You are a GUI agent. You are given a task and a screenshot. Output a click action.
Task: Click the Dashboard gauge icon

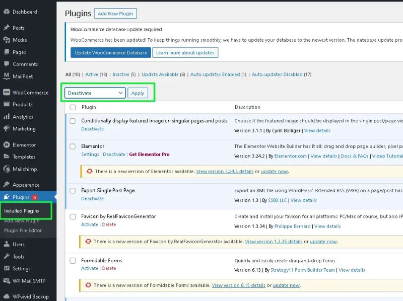(x=7, y=12)
